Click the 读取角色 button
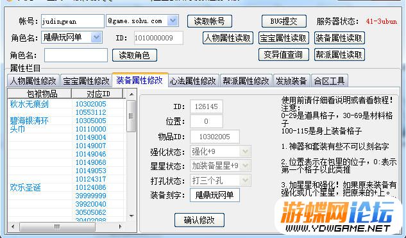Image resolution: width=406 pixels, height=238 pixels. point(135,55)
